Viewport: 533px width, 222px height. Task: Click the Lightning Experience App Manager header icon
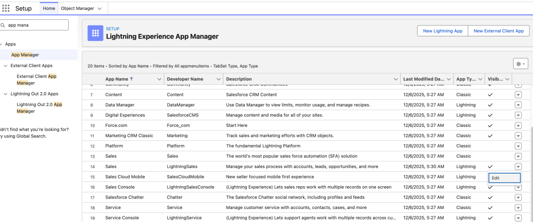coord(95,33)
